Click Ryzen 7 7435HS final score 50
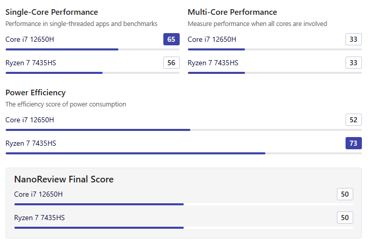The width and height of the screenshot is (368, 242). coord(345,218)
